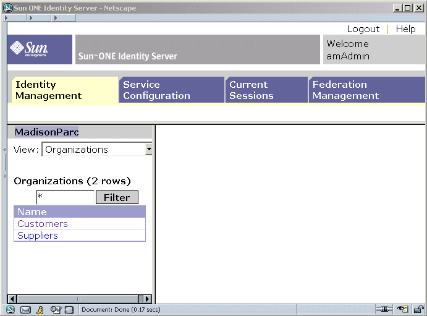Open the Suppliers organization link
Screen dimensions: 427x316
[38, 236]
